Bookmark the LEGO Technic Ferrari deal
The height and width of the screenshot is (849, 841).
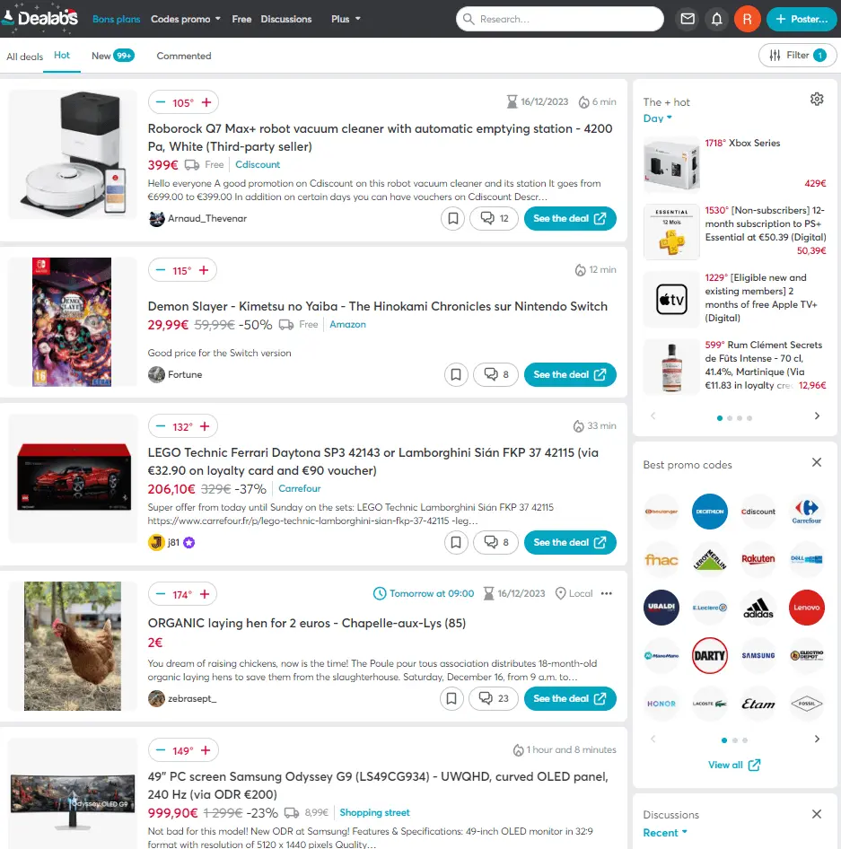point(456,543)
